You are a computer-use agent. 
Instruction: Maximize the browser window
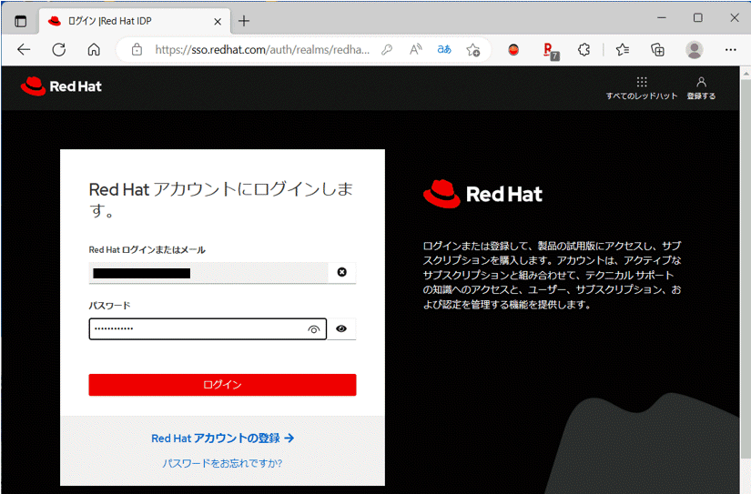pyautogui.click(x=698, y=17)
